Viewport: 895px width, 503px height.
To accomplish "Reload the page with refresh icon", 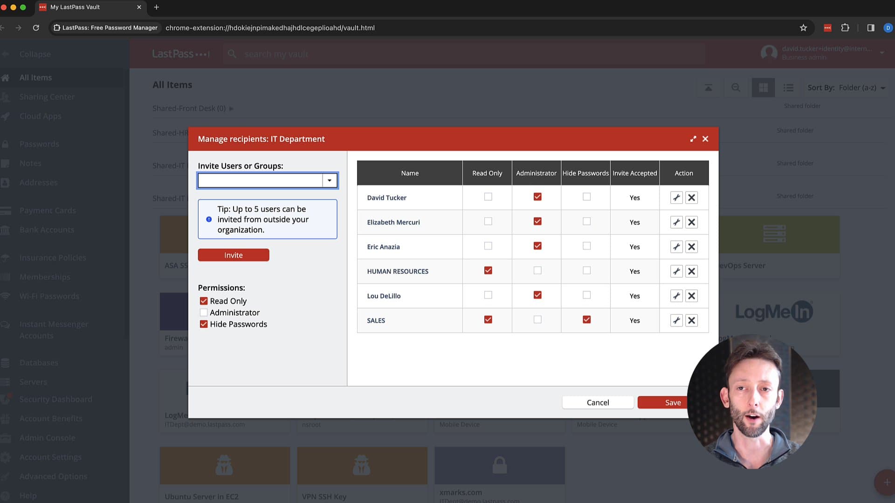I will point(36,28).
